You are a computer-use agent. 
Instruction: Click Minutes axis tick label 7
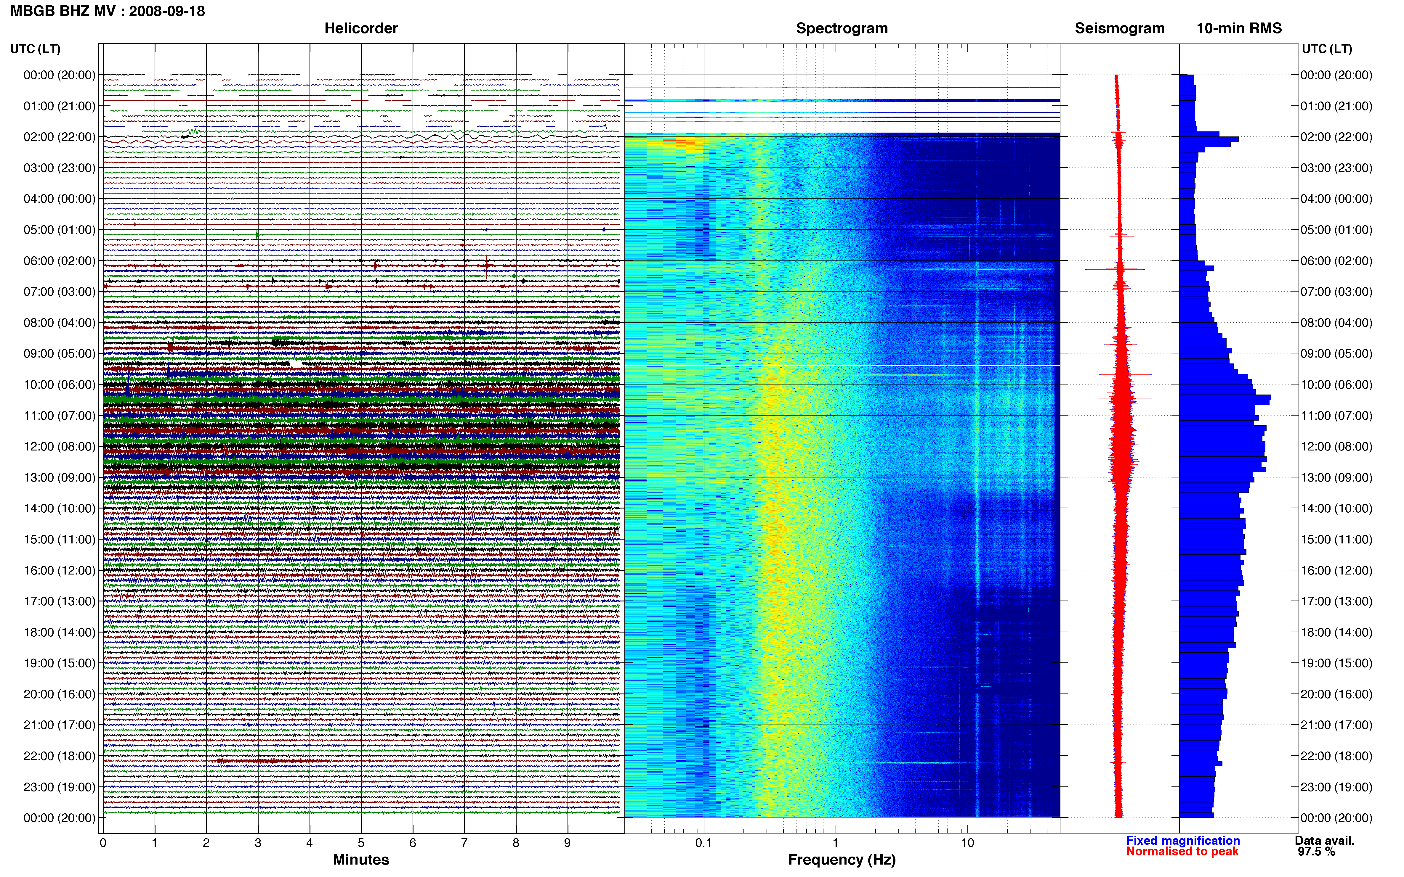point(464,843)
